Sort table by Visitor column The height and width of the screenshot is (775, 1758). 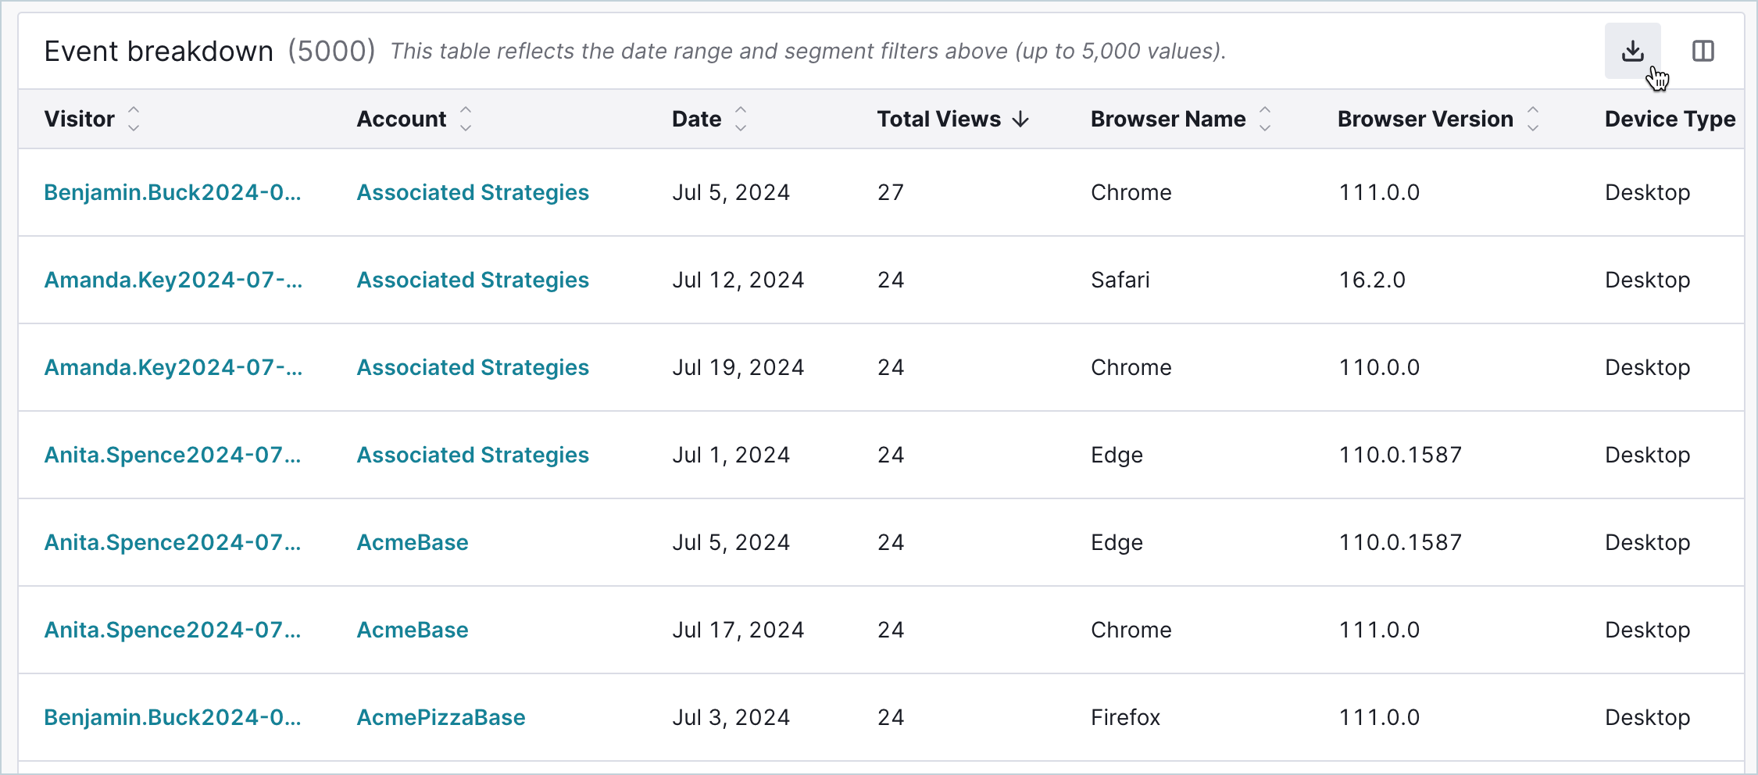134,119
